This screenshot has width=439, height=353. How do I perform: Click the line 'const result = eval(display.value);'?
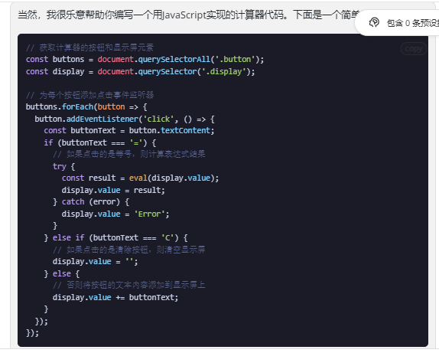click(140, 178)
